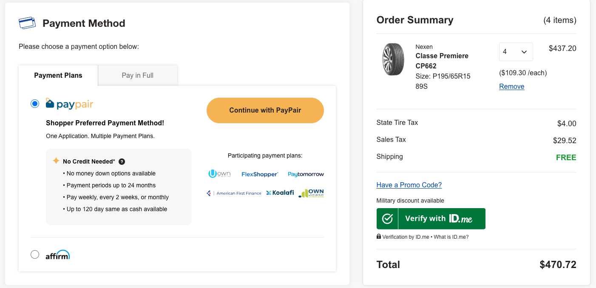The height and width of the screenshot is (288, 596).
Task: Select the Affirm radio button
Action: (35, 254)
